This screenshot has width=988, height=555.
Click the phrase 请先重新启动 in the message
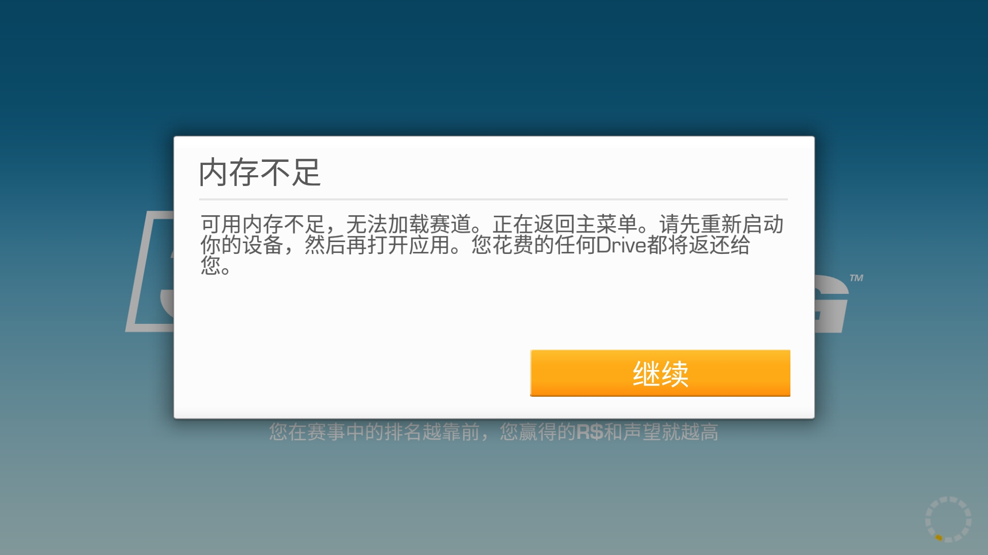pos(721,225)
